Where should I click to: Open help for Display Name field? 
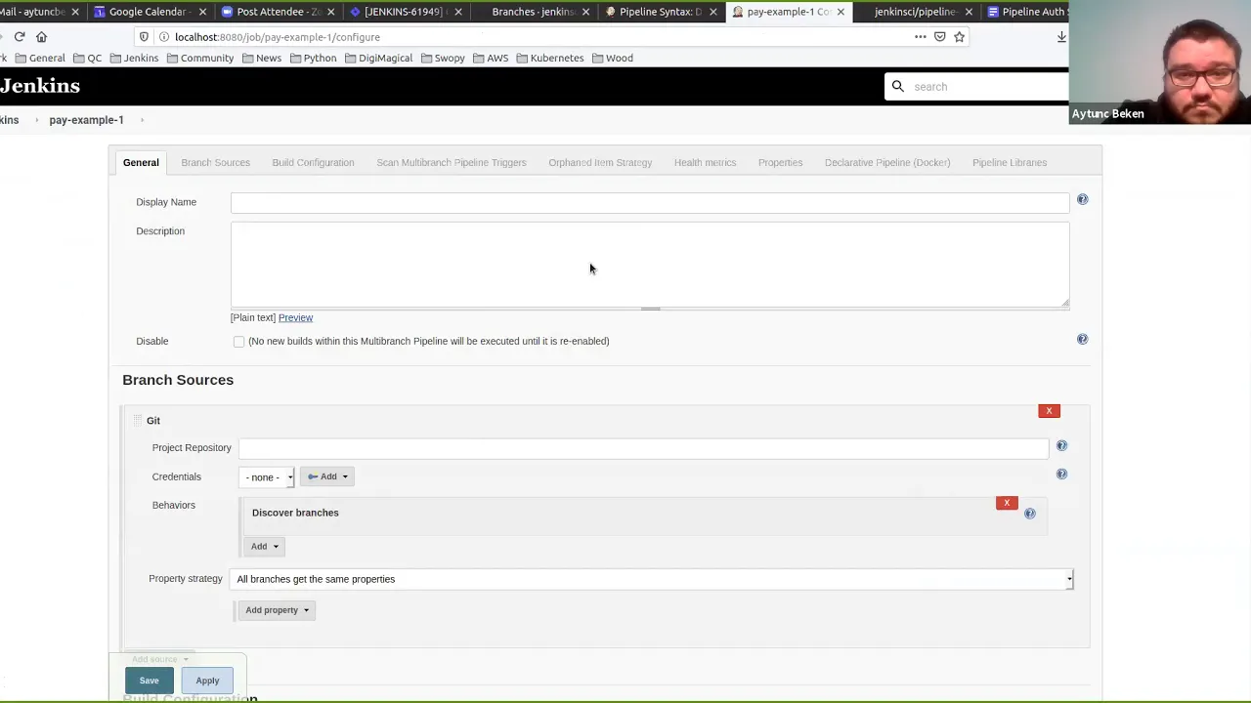[x=1082, y=199]
